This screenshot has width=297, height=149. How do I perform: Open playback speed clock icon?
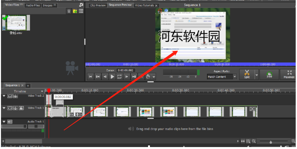148,77
